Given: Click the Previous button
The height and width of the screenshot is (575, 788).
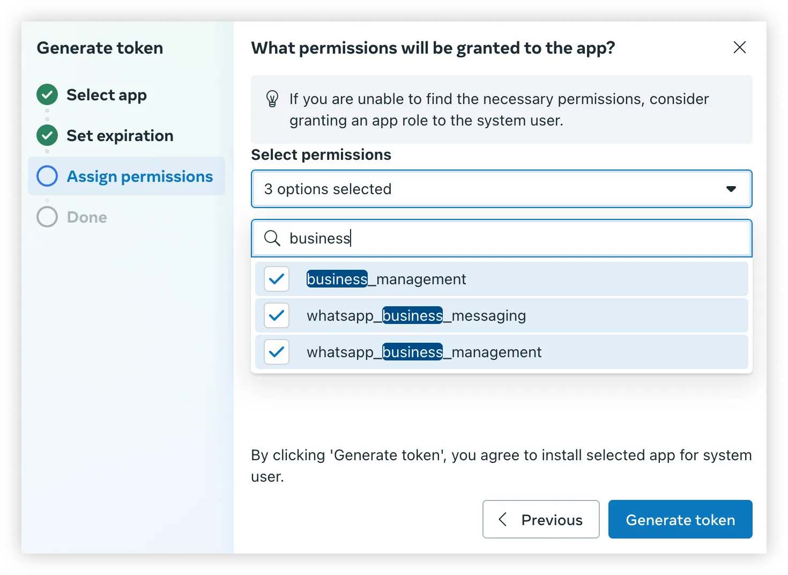Looking at the screenshot, I should 540,519.
